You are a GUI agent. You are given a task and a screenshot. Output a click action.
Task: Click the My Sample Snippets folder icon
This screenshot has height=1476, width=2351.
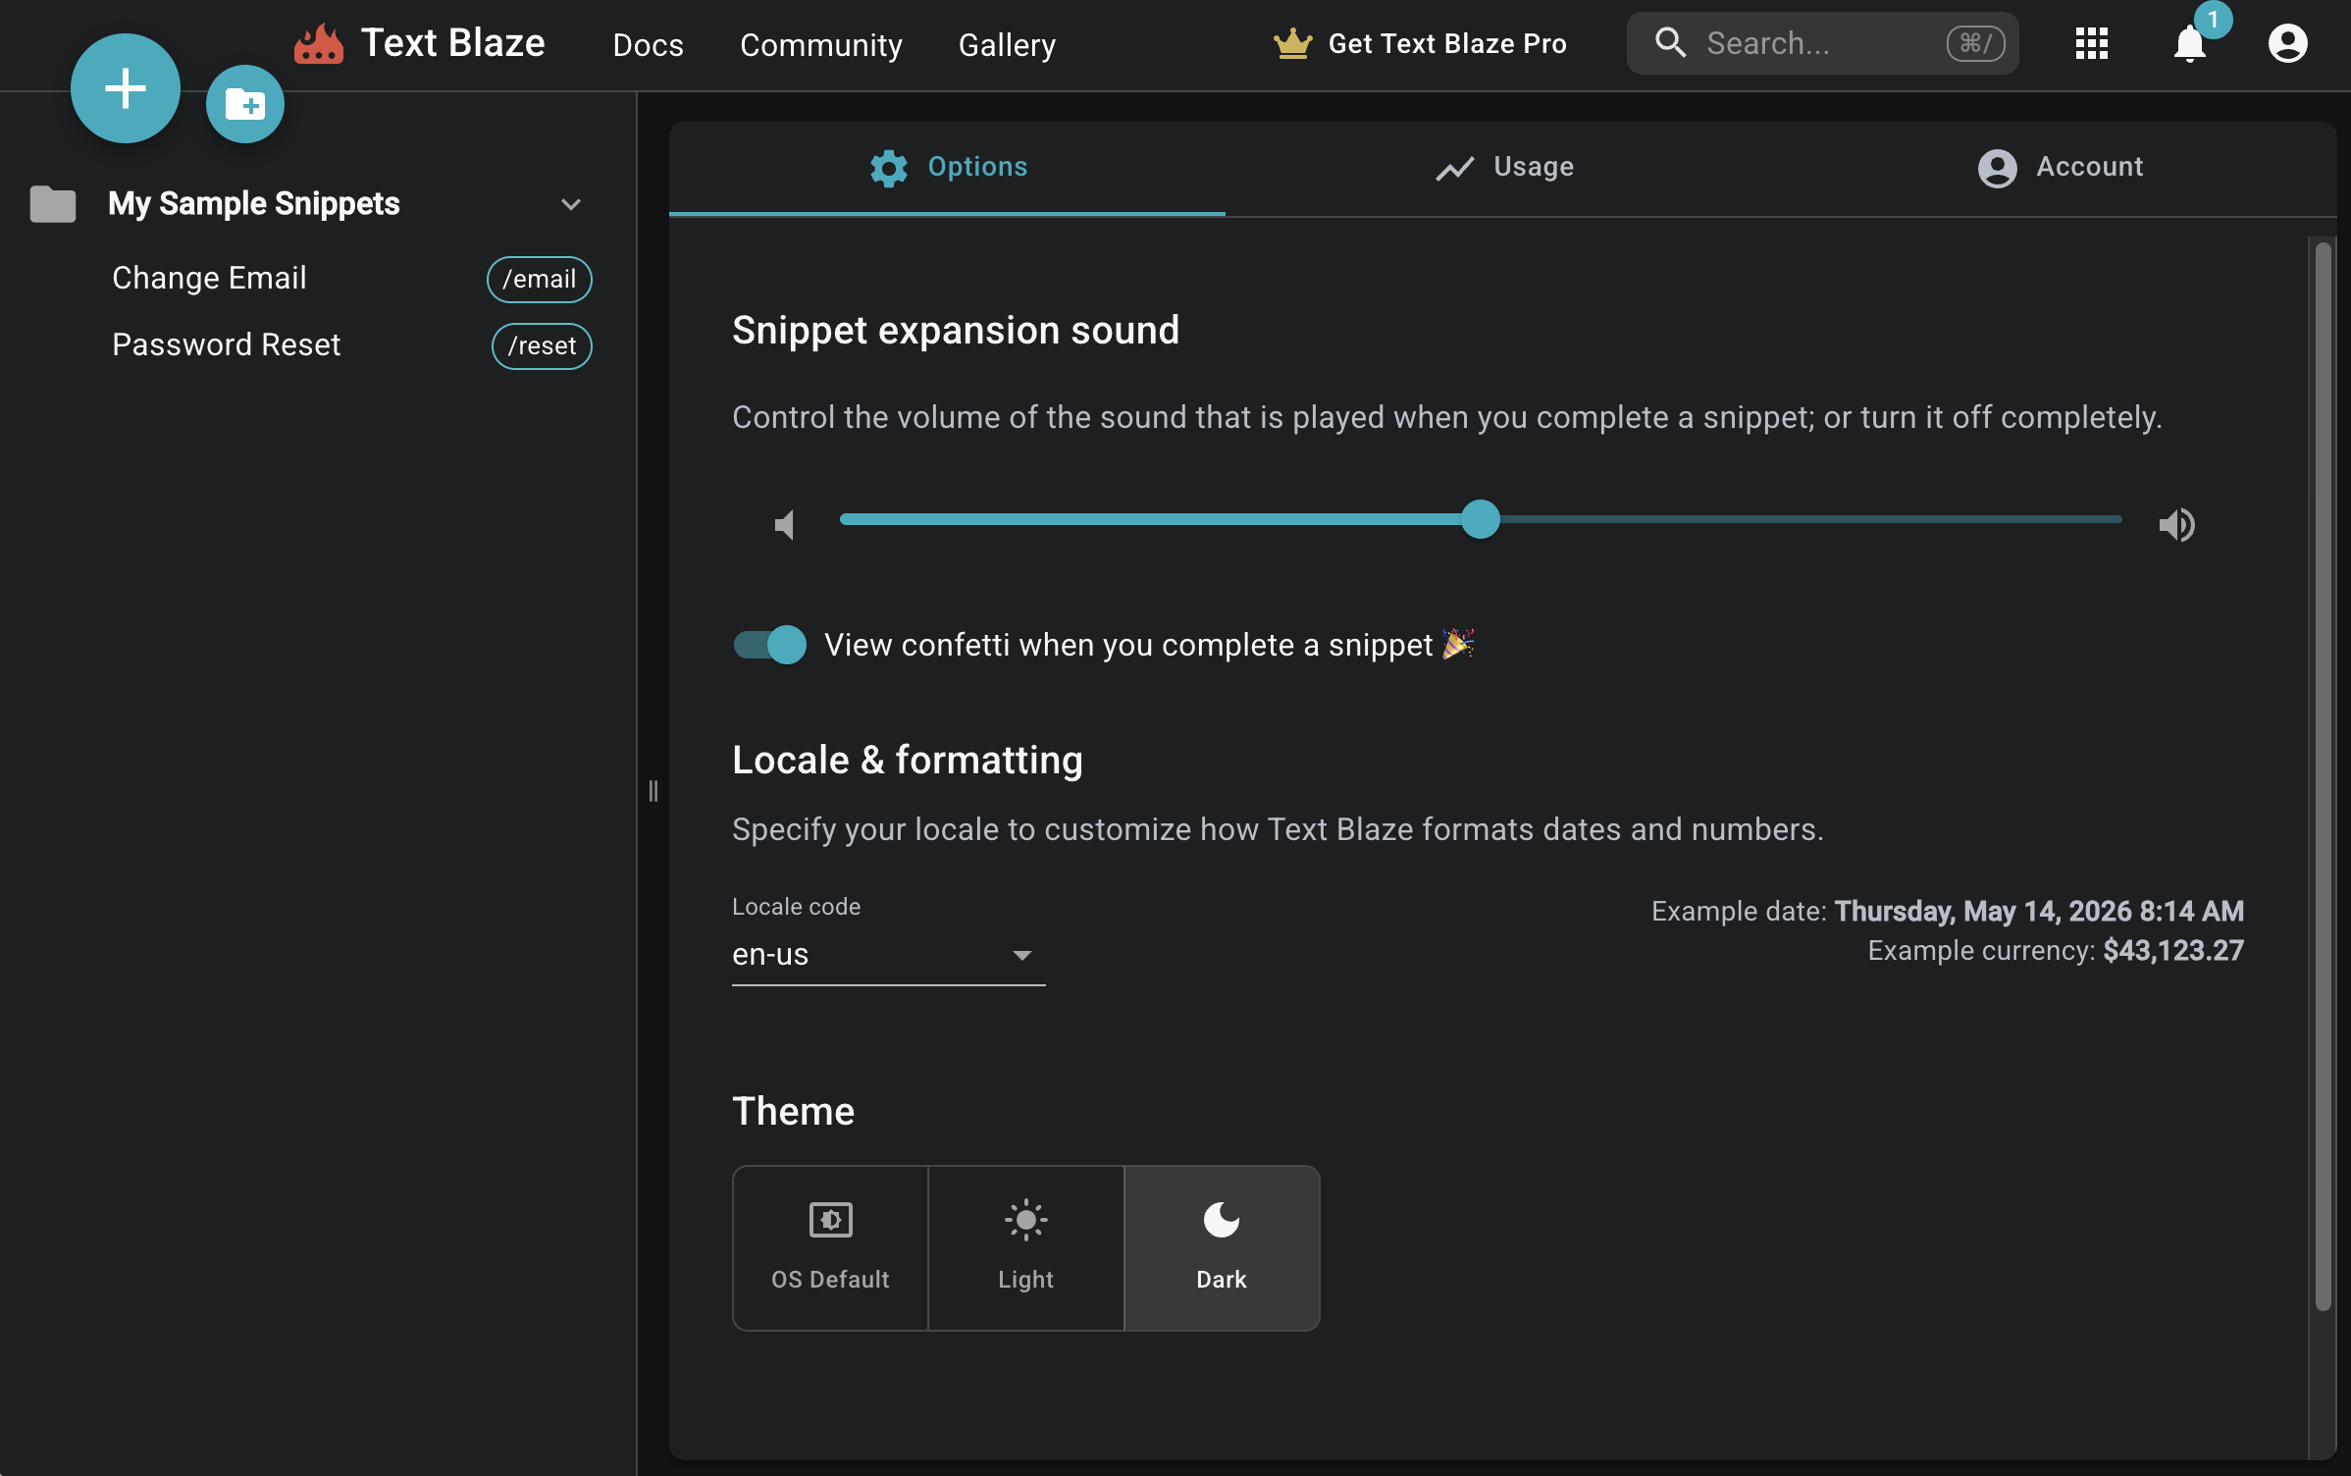(x=53, y=204)
